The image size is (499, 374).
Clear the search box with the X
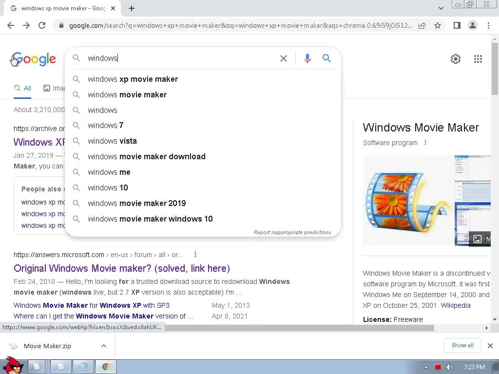pyautogui.click(x=283, y=58)
